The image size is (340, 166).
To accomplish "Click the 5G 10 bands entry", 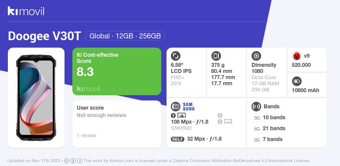I will tap(269, 118).
